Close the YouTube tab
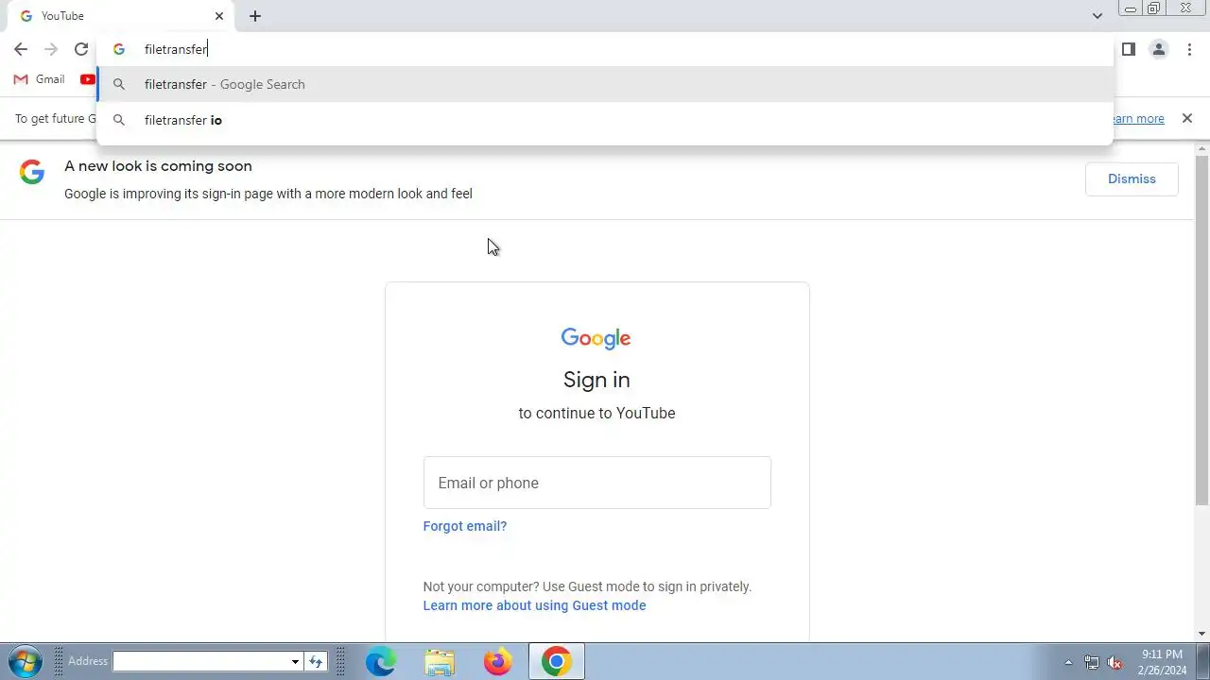 pyautogui.click(x=219, y=16)
